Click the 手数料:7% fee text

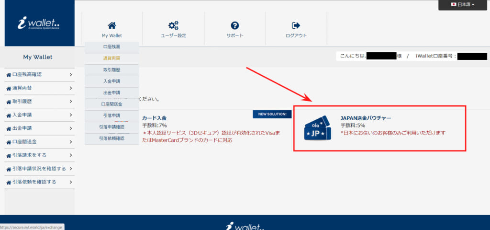(155, 126)
